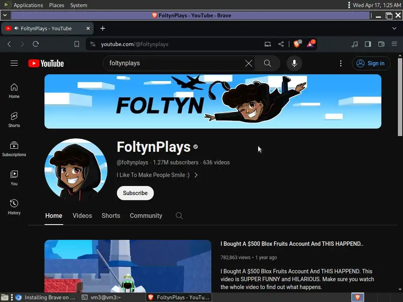Select the FoltynPlays browser tab
The image size is (403, 302).
point(47,28)
